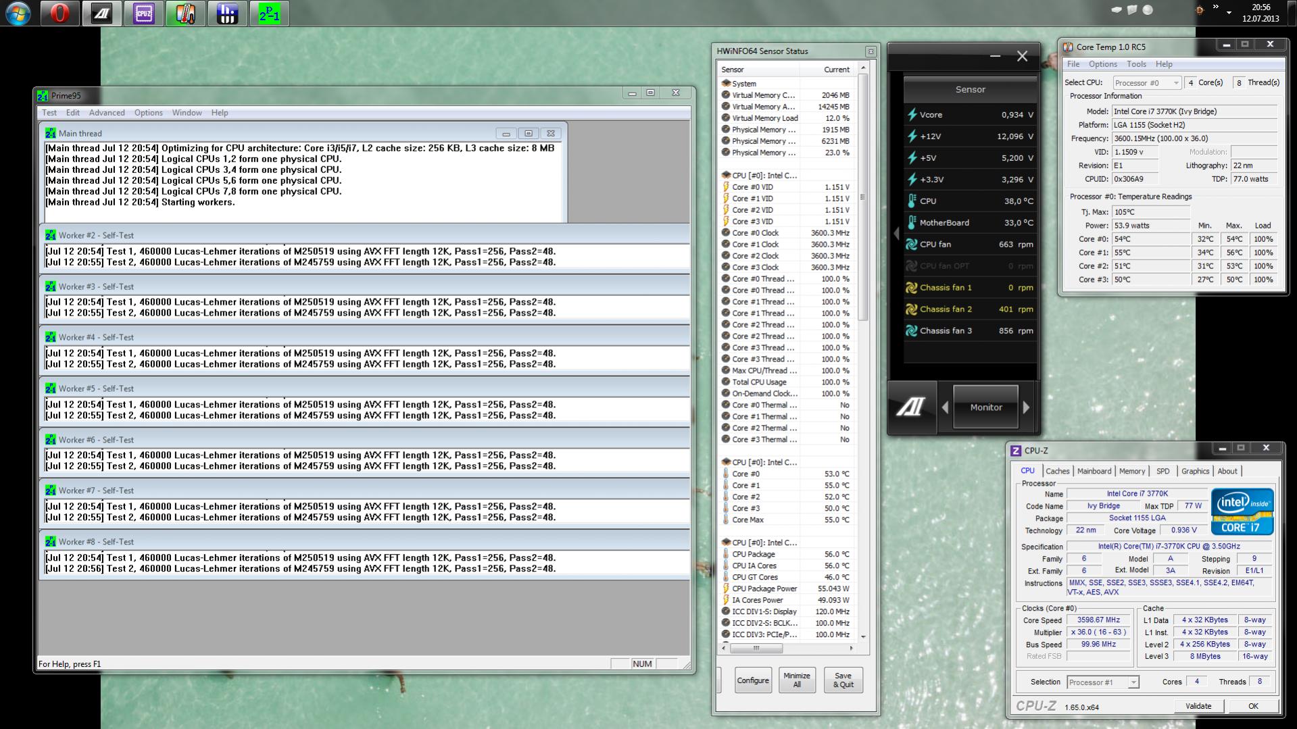Open the Windows Start menu orb
The height and width of the screenshot is (729, 1297).
click(18, 14)
